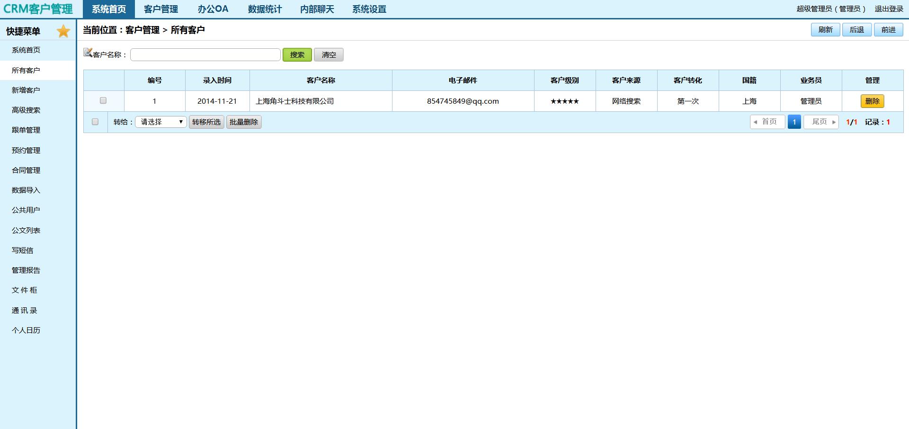This screenshot has height=429, width=909.
Task: Click 超级管理员（管理员）user label
Action: point(831,9)
